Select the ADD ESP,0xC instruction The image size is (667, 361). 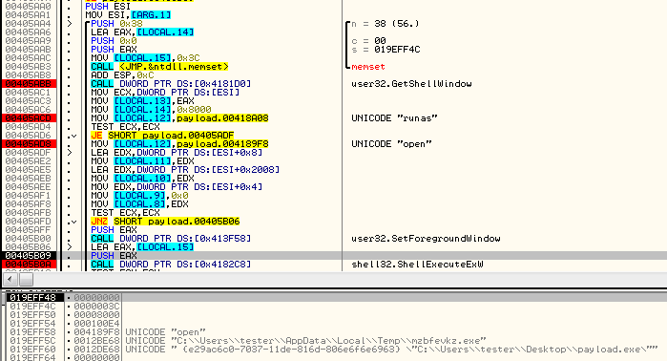click(x=122, y=74)
